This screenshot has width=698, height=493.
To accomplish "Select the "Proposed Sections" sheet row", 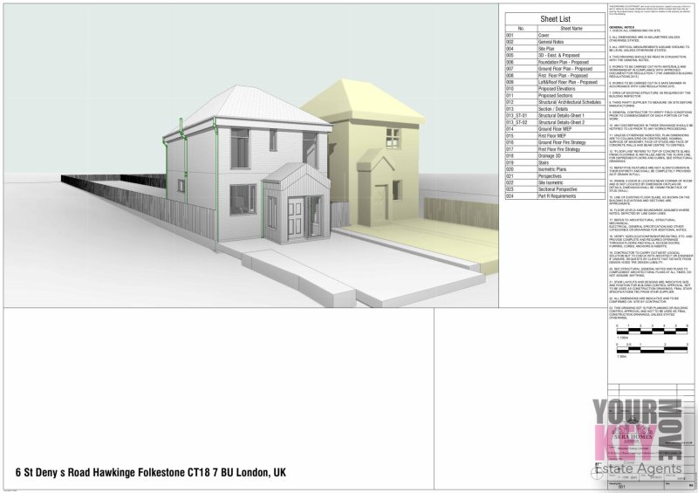I will 555,96.
